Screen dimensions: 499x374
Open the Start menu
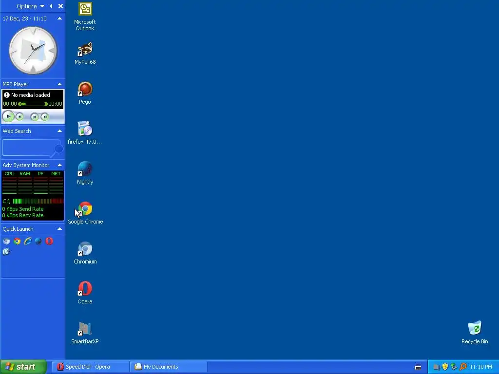[23, 367]
